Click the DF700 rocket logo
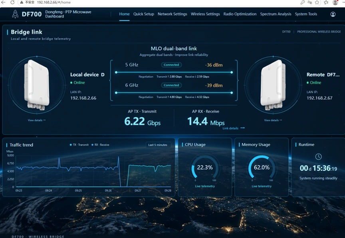This screenshot has width=345, height=238. pos(15,14)
